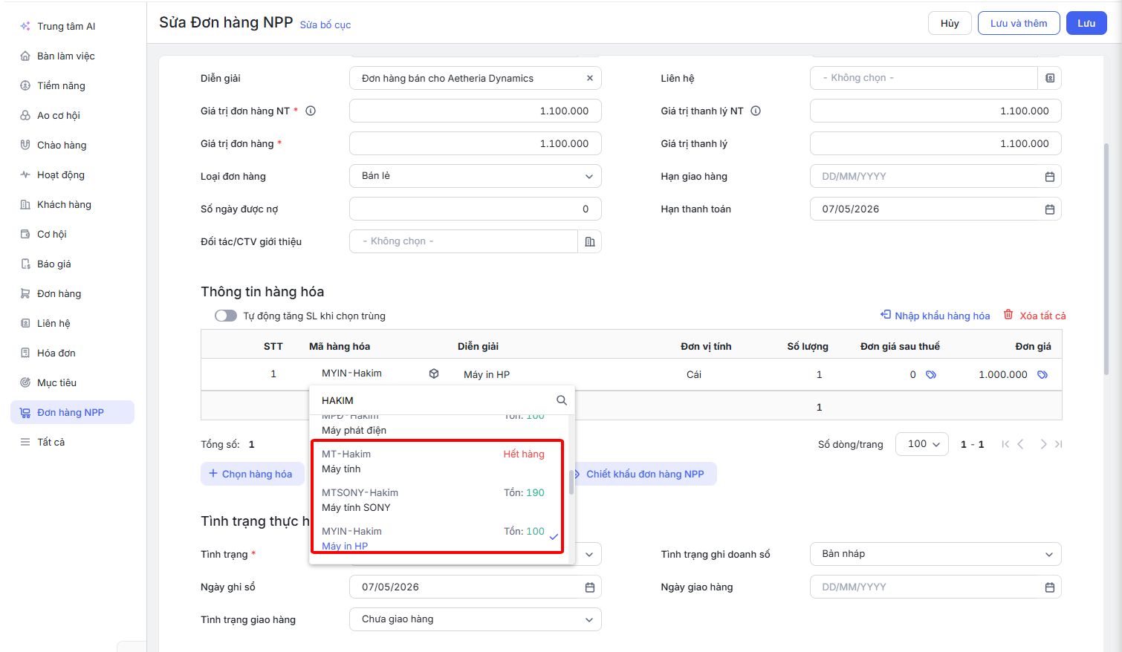
Task: Click the building icon in Đối tác/CTV field
Action: click(x=590, y=241)
